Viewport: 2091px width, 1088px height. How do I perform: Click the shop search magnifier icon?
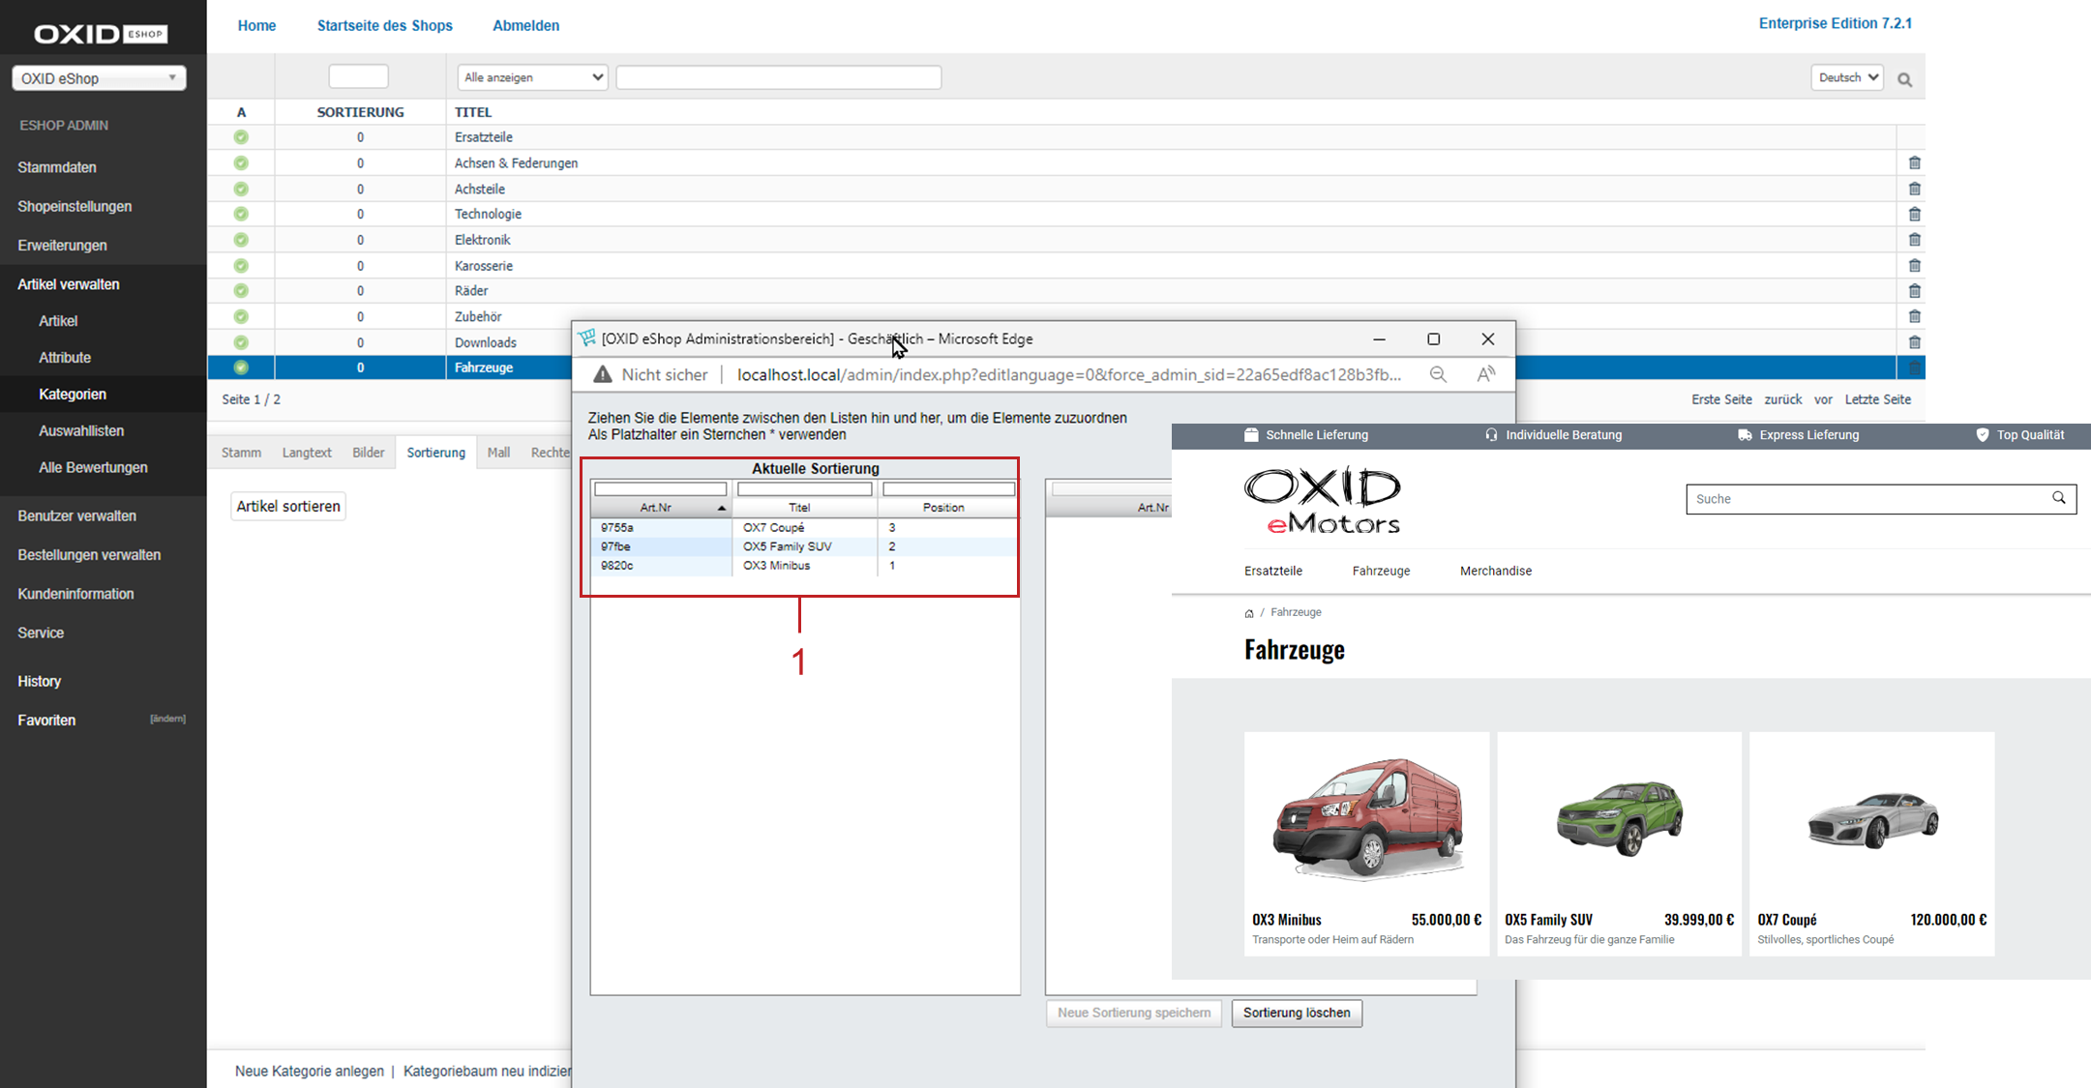click(x=2058, y=498)
